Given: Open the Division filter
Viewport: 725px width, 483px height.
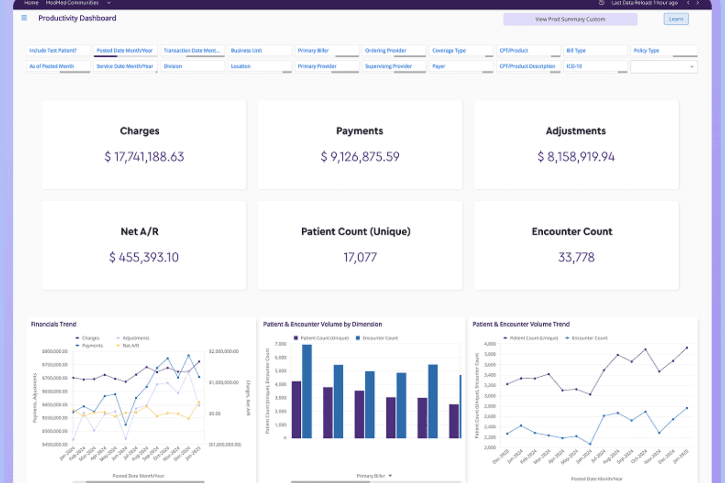Looking at the screenshot, I should [x=193, y=67].
